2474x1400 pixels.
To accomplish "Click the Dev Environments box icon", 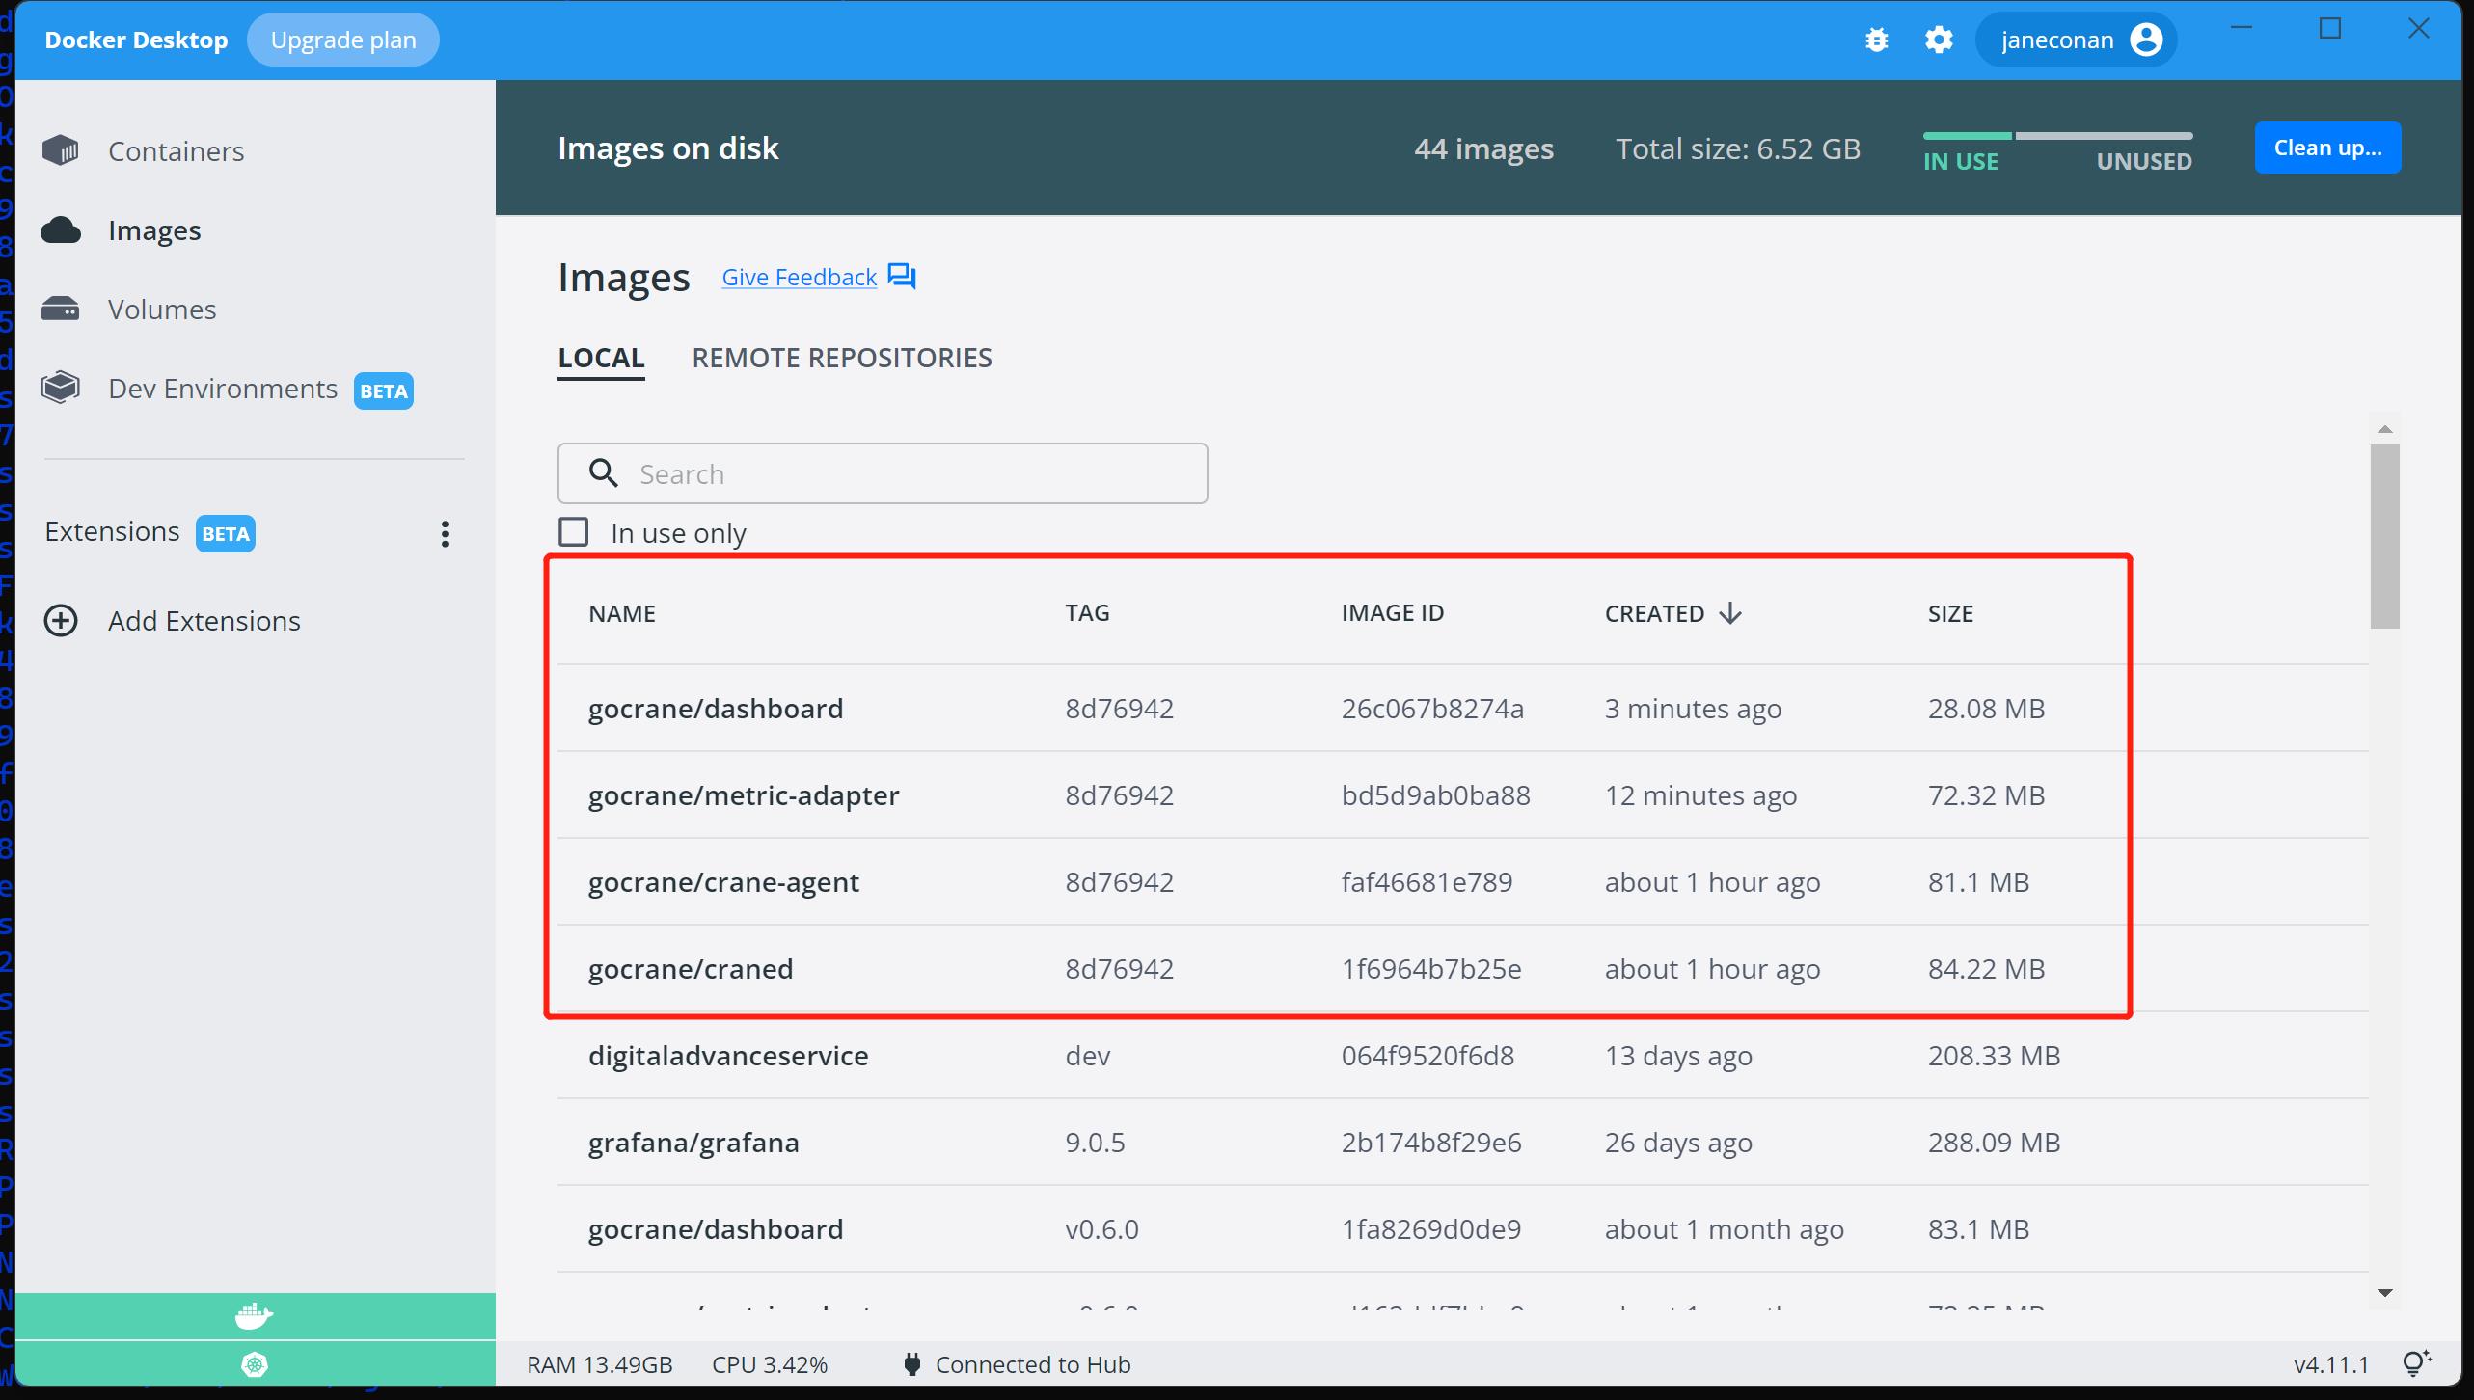I will pyautogui.click(x=61, y=388).
